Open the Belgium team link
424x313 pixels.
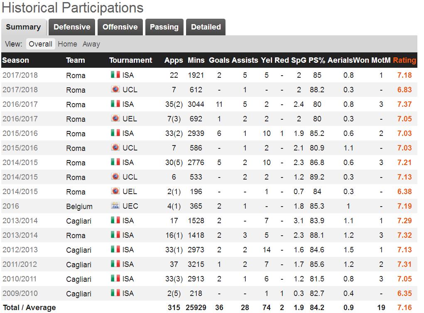point(79,206)
